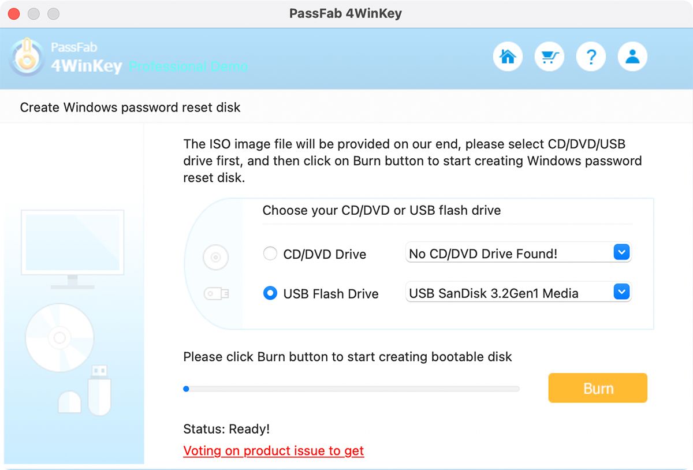
Task: Click the CD/DVD disc icon in drive panel
Action: point(215,258)
